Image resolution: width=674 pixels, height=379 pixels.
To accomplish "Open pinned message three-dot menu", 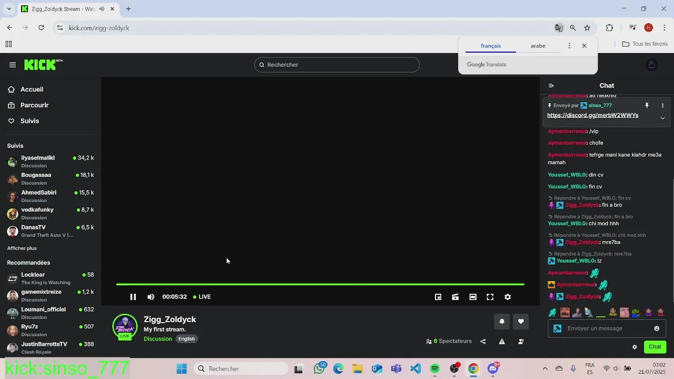I will 662,106.
